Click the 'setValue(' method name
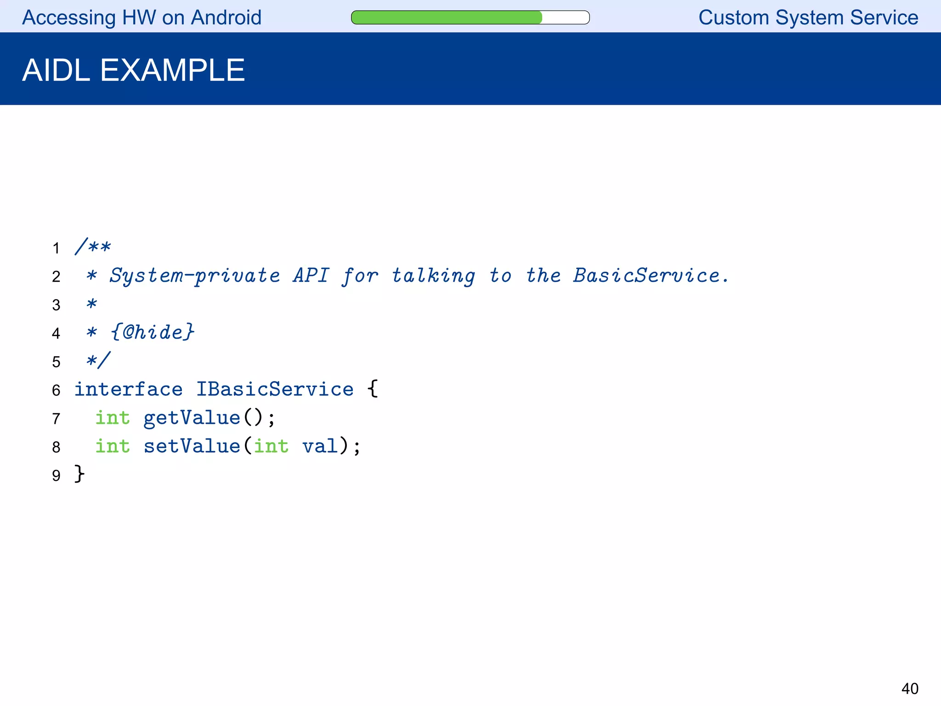The height and width of the screenshot is (706, 941). [198, 446]
